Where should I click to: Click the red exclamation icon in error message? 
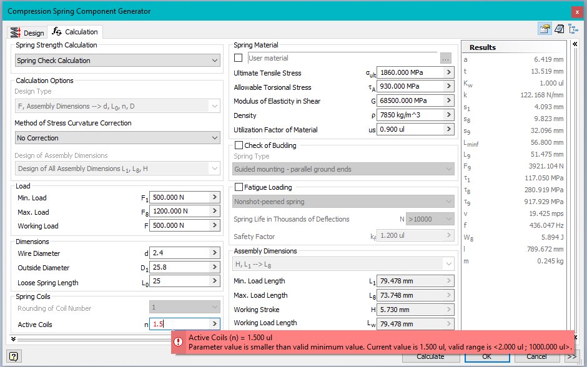tap(178, 340)
